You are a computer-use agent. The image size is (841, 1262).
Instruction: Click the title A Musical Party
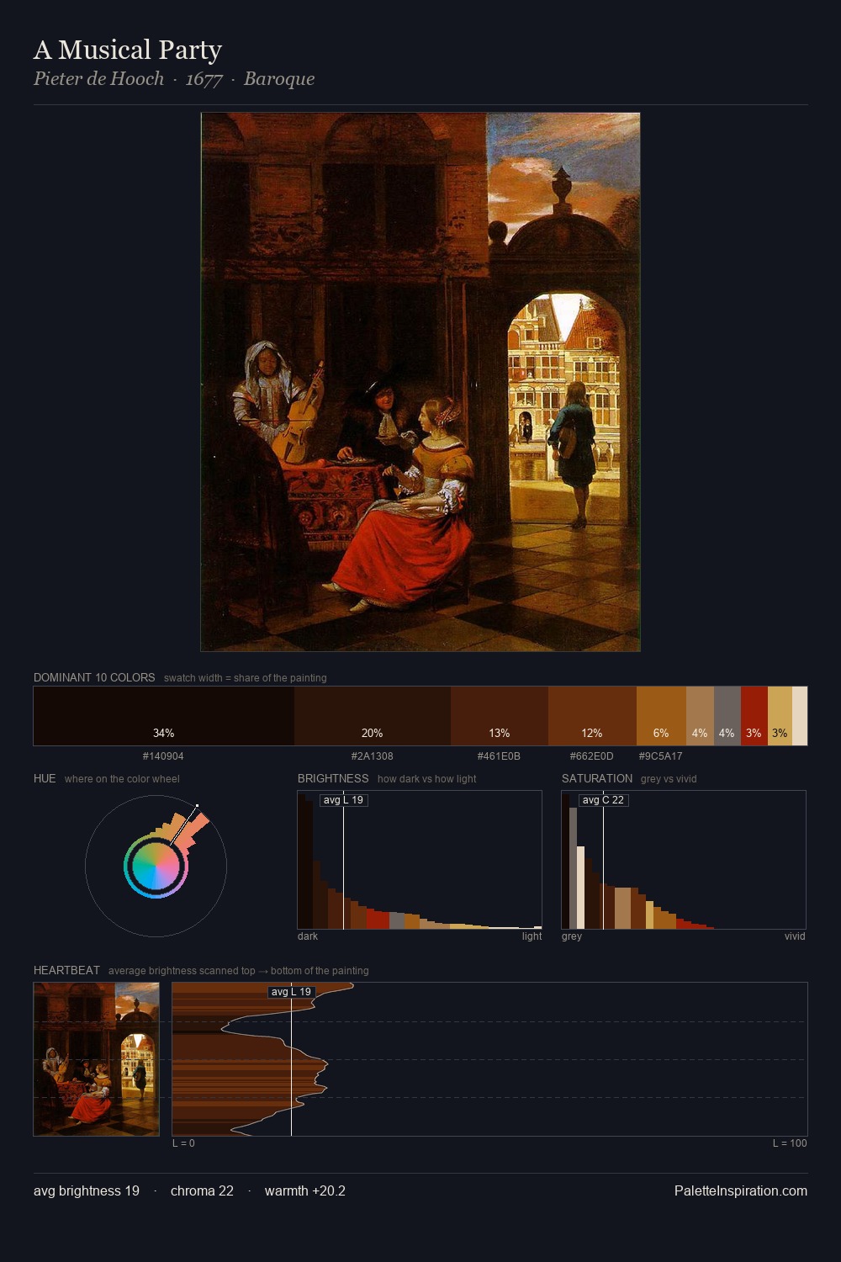tap(128, 50)
